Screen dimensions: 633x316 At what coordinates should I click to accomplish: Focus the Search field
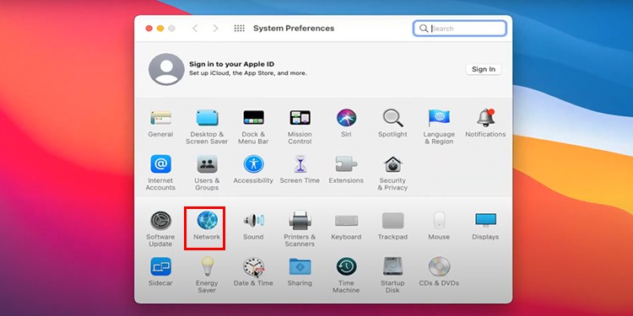point(459,29)
